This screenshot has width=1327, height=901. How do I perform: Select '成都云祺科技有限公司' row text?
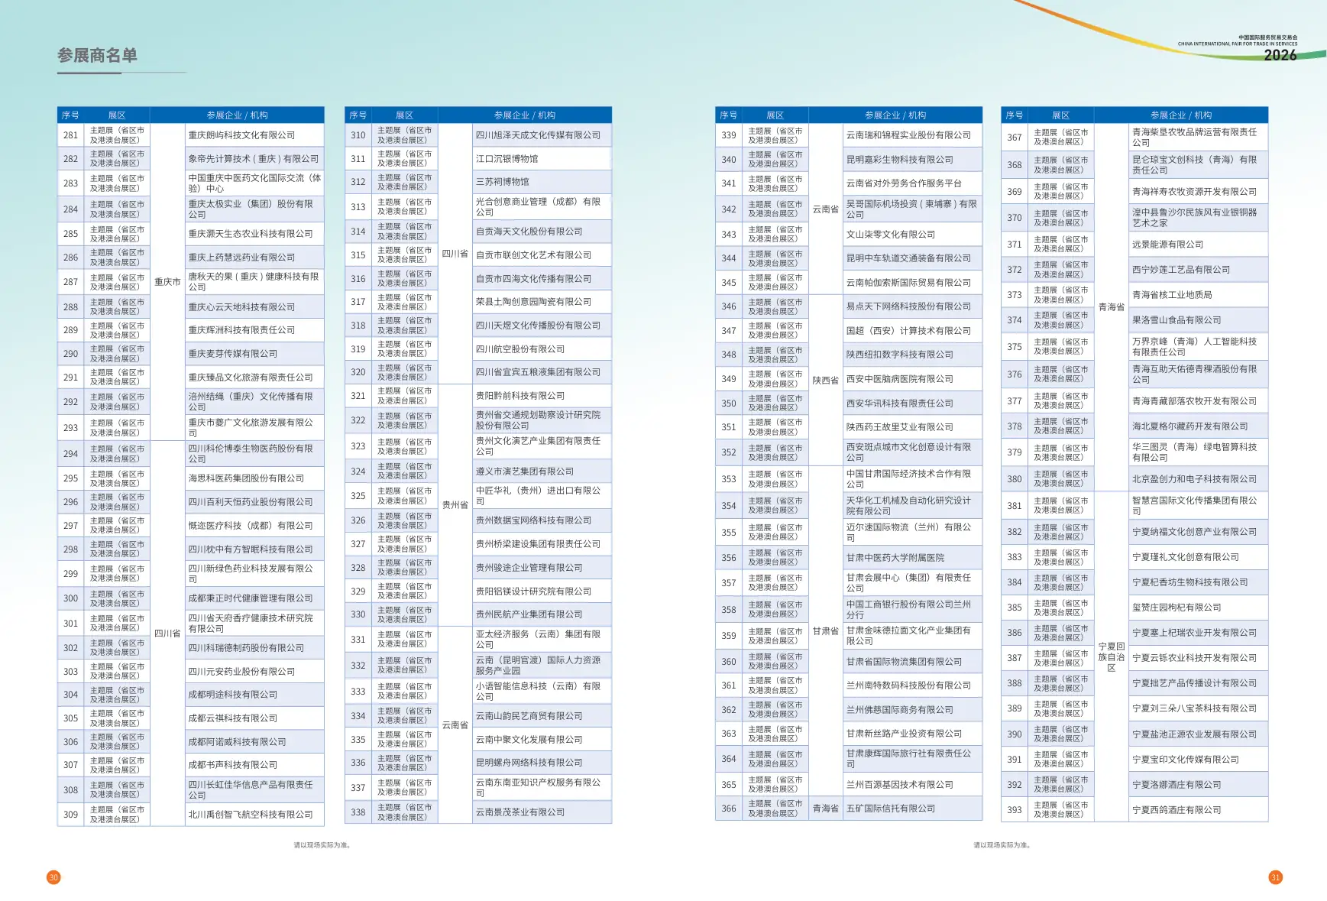click(x=233, y=718)
